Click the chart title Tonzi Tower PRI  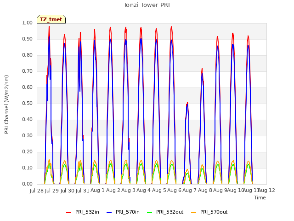[x=147, y=5]
